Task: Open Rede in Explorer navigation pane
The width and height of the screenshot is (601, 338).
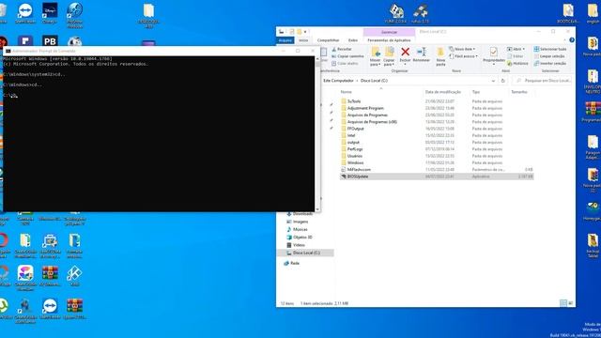Action: point(294,263)
